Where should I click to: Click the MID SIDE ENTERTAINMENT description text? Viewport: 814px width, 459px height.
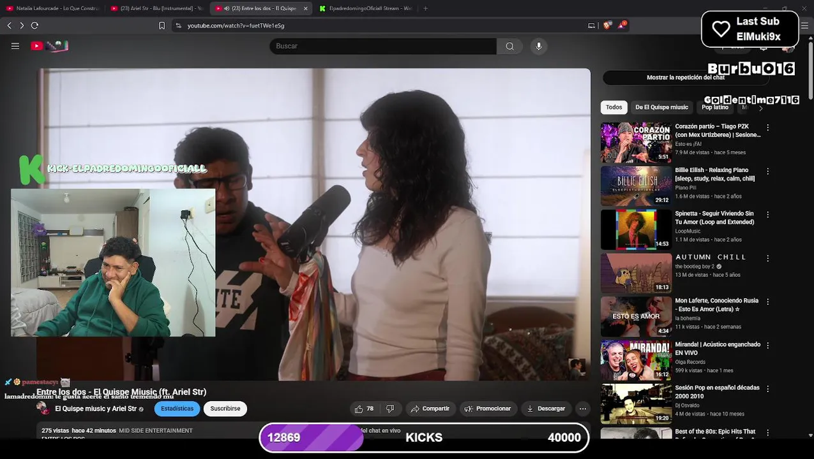(x=156, y=431)
